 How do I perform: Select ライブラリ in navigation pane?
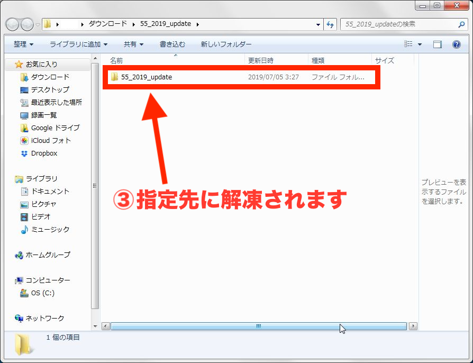(x=41, y=179)
